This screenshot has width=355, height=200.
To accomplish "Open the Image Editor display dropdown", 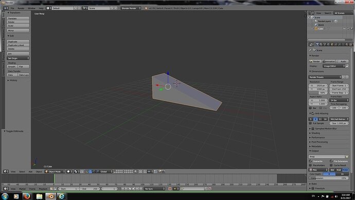I will 334,66.
